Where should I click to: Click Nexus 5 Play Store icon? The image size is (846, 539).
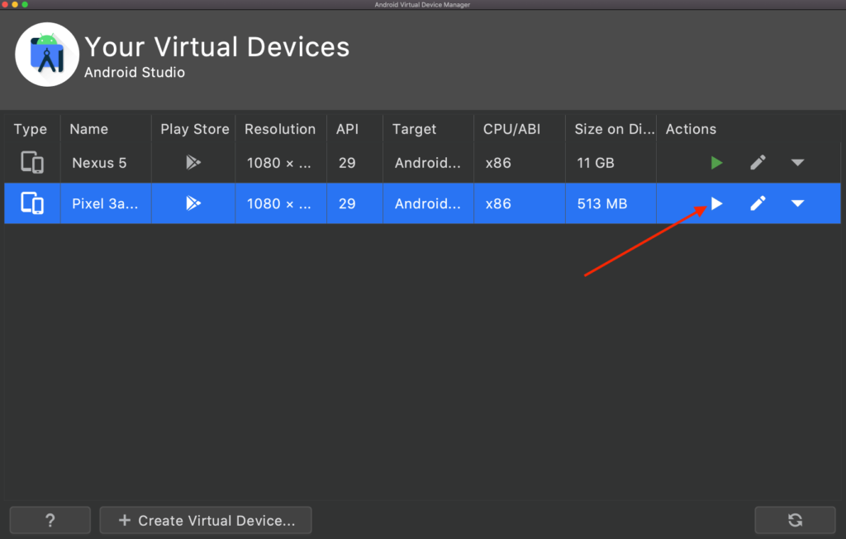193,162
